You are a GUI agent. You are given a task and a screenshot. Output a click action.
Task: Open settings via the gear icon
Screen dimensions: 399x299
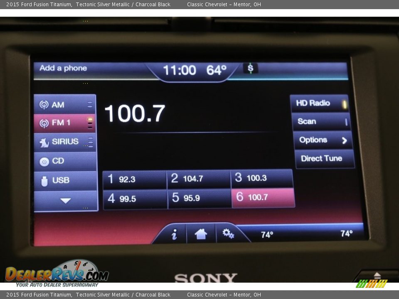click(x=228, y=234)
